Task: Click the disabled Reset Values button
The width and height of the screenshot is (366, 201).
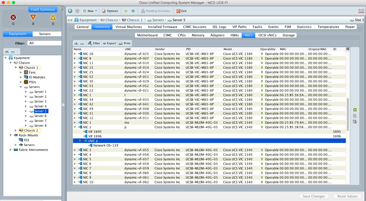Action: pyautogui.click(x=347, y=196)
